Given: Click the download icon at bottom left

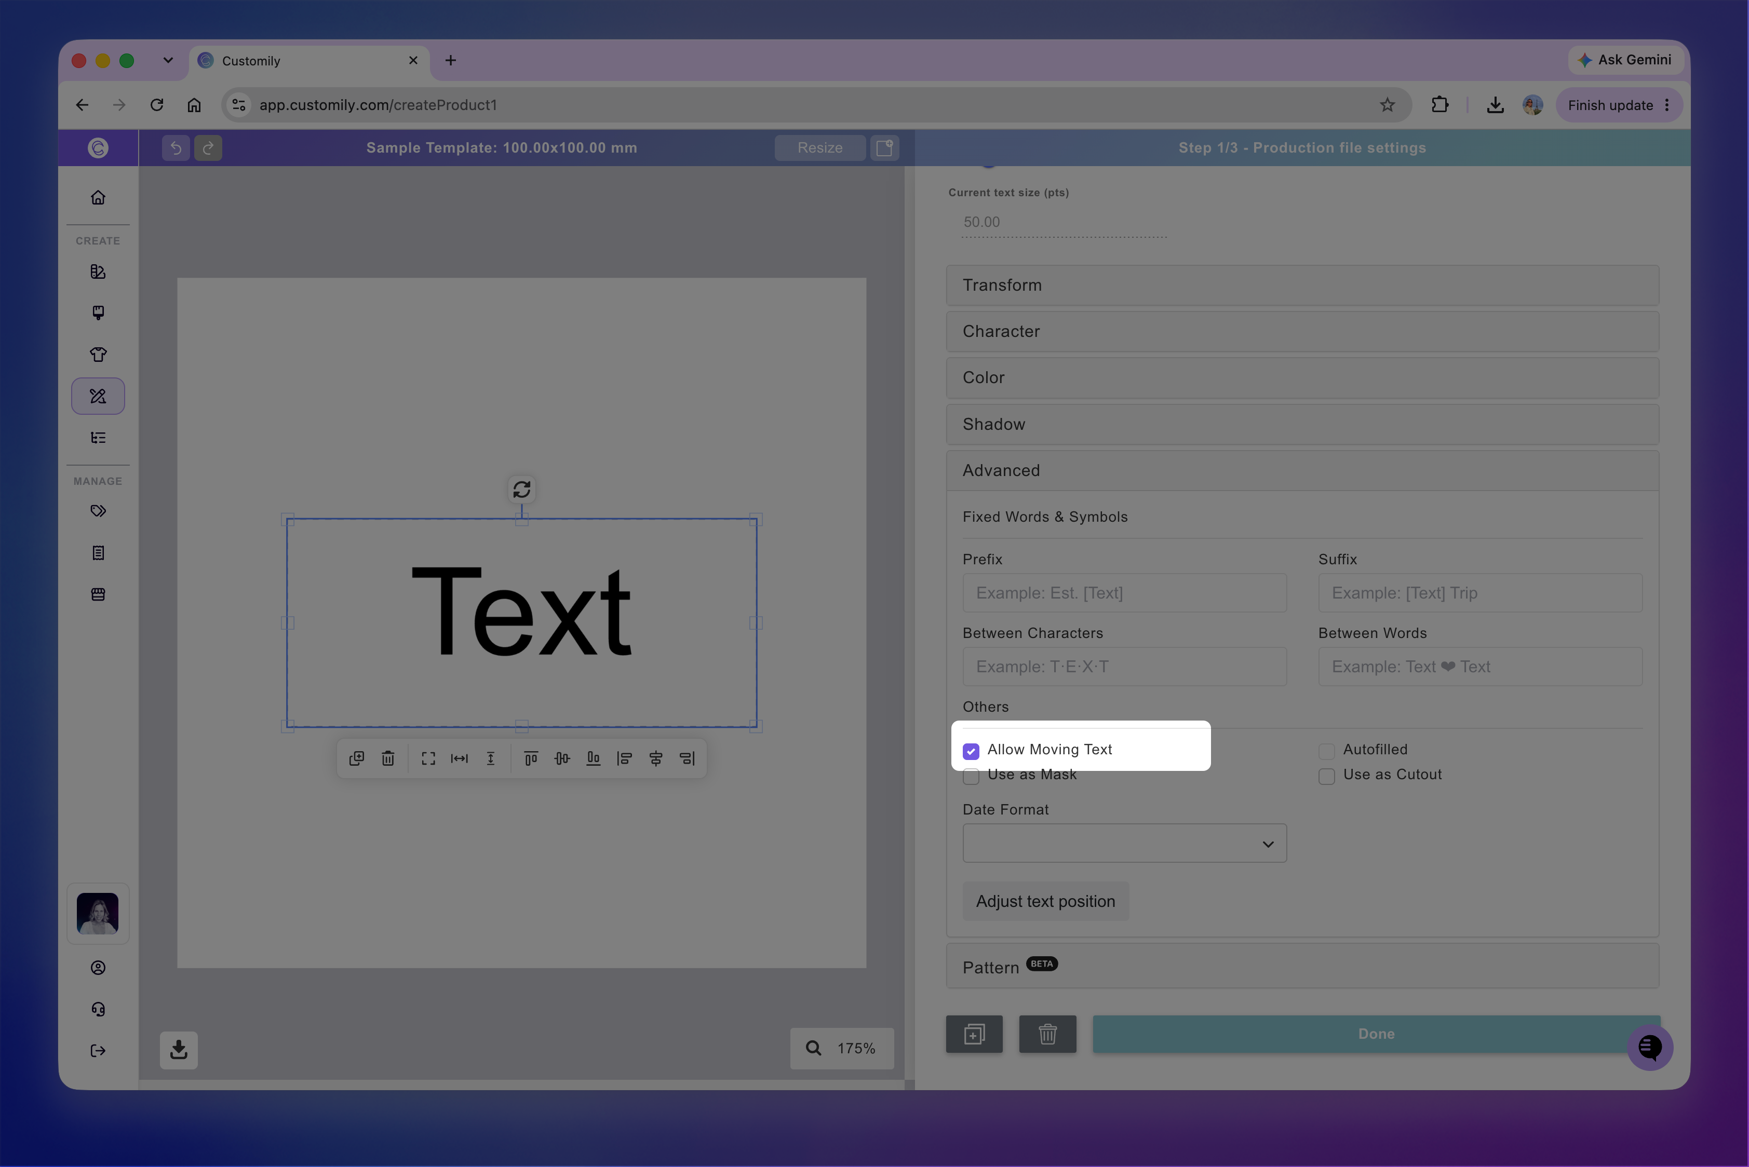Looking at the screenshot, I should pyautogui.click(x=179, y=1049).
